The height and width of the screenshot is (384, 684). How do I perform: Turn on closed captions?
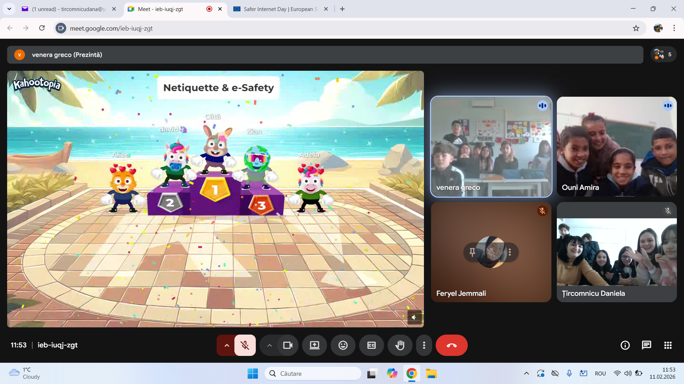371,345
